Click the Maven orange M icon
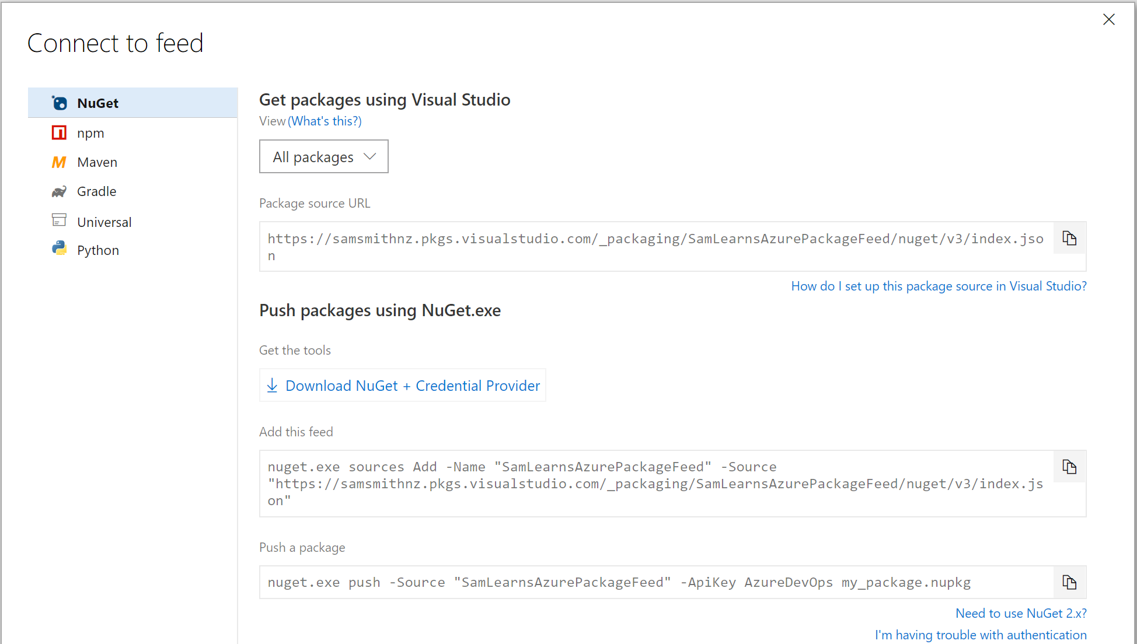1137x644 pixels. [x=59, y=162]
